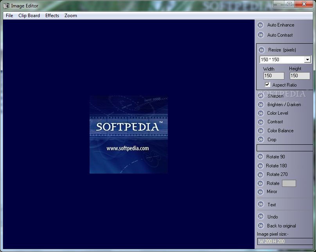This screenshot has height=252, width=316.
Task: Click the Mirror label
Action: point(272,192)
